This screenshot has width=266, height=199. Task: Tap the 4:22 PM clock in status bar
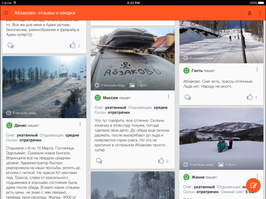[133, 3]
